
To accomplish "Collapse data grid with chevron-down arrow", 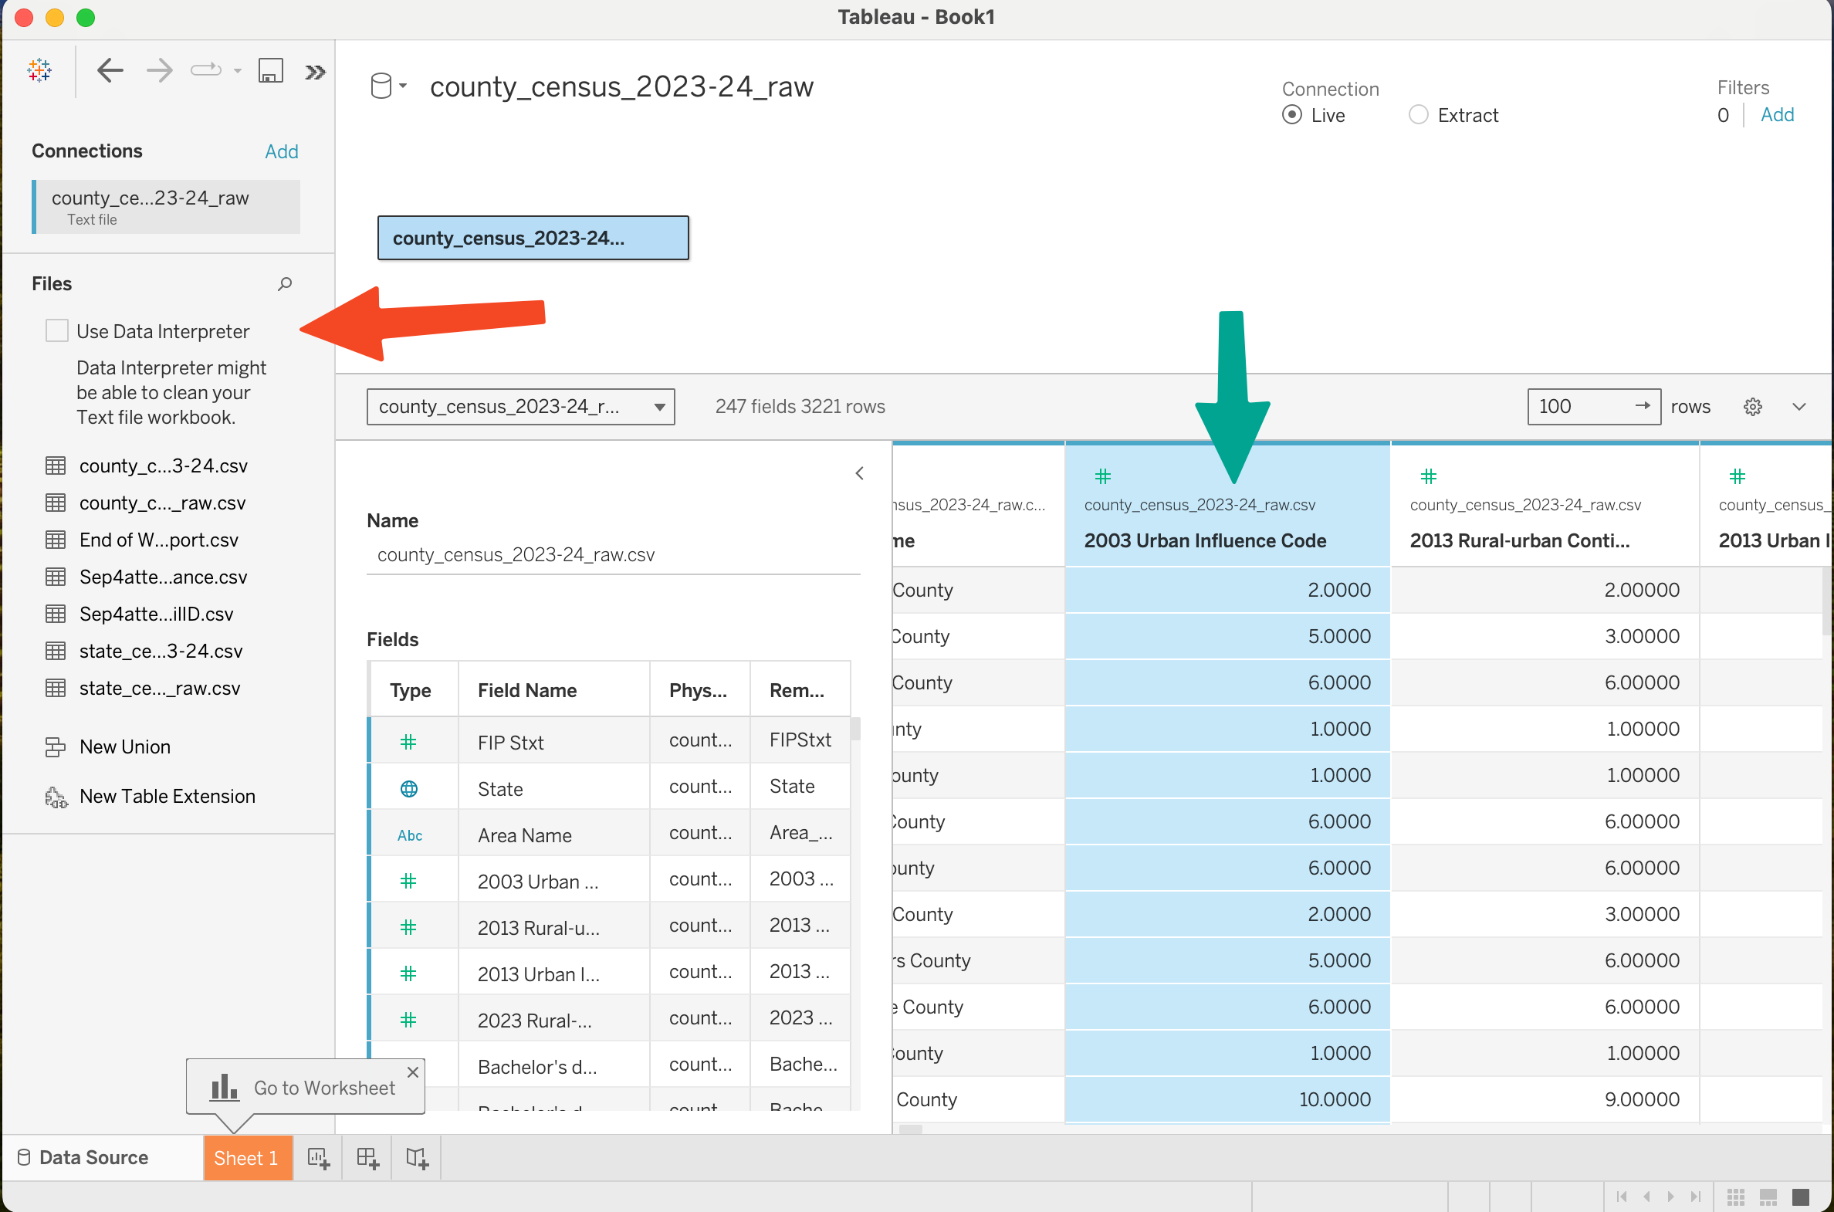I will [x=1798, y=407].
